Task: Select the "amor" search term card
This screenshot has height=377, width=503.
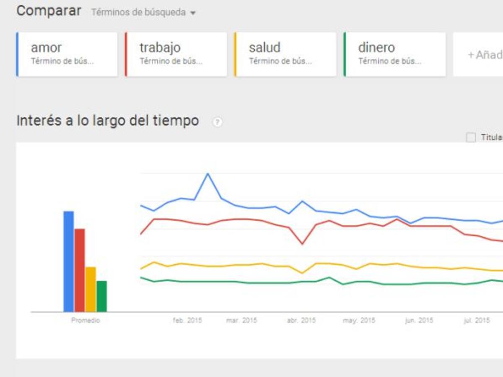Action: [x=67, y=54]
